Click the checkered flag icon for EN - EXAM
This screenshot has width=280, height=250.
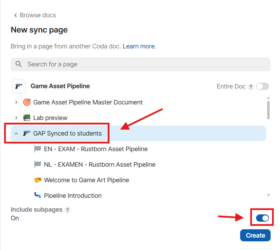[37, 149]
